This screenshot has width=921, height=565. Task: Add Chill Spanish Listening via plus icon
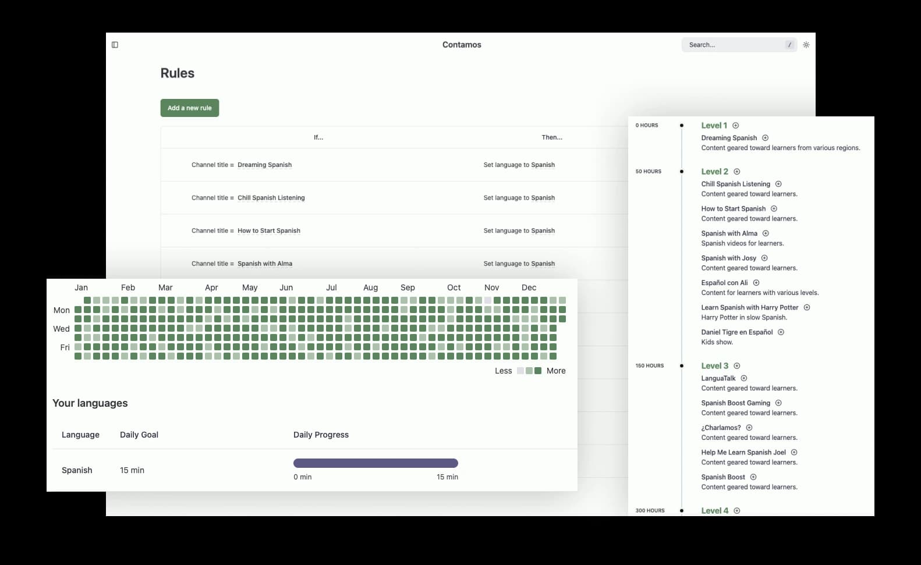(778, 184)
